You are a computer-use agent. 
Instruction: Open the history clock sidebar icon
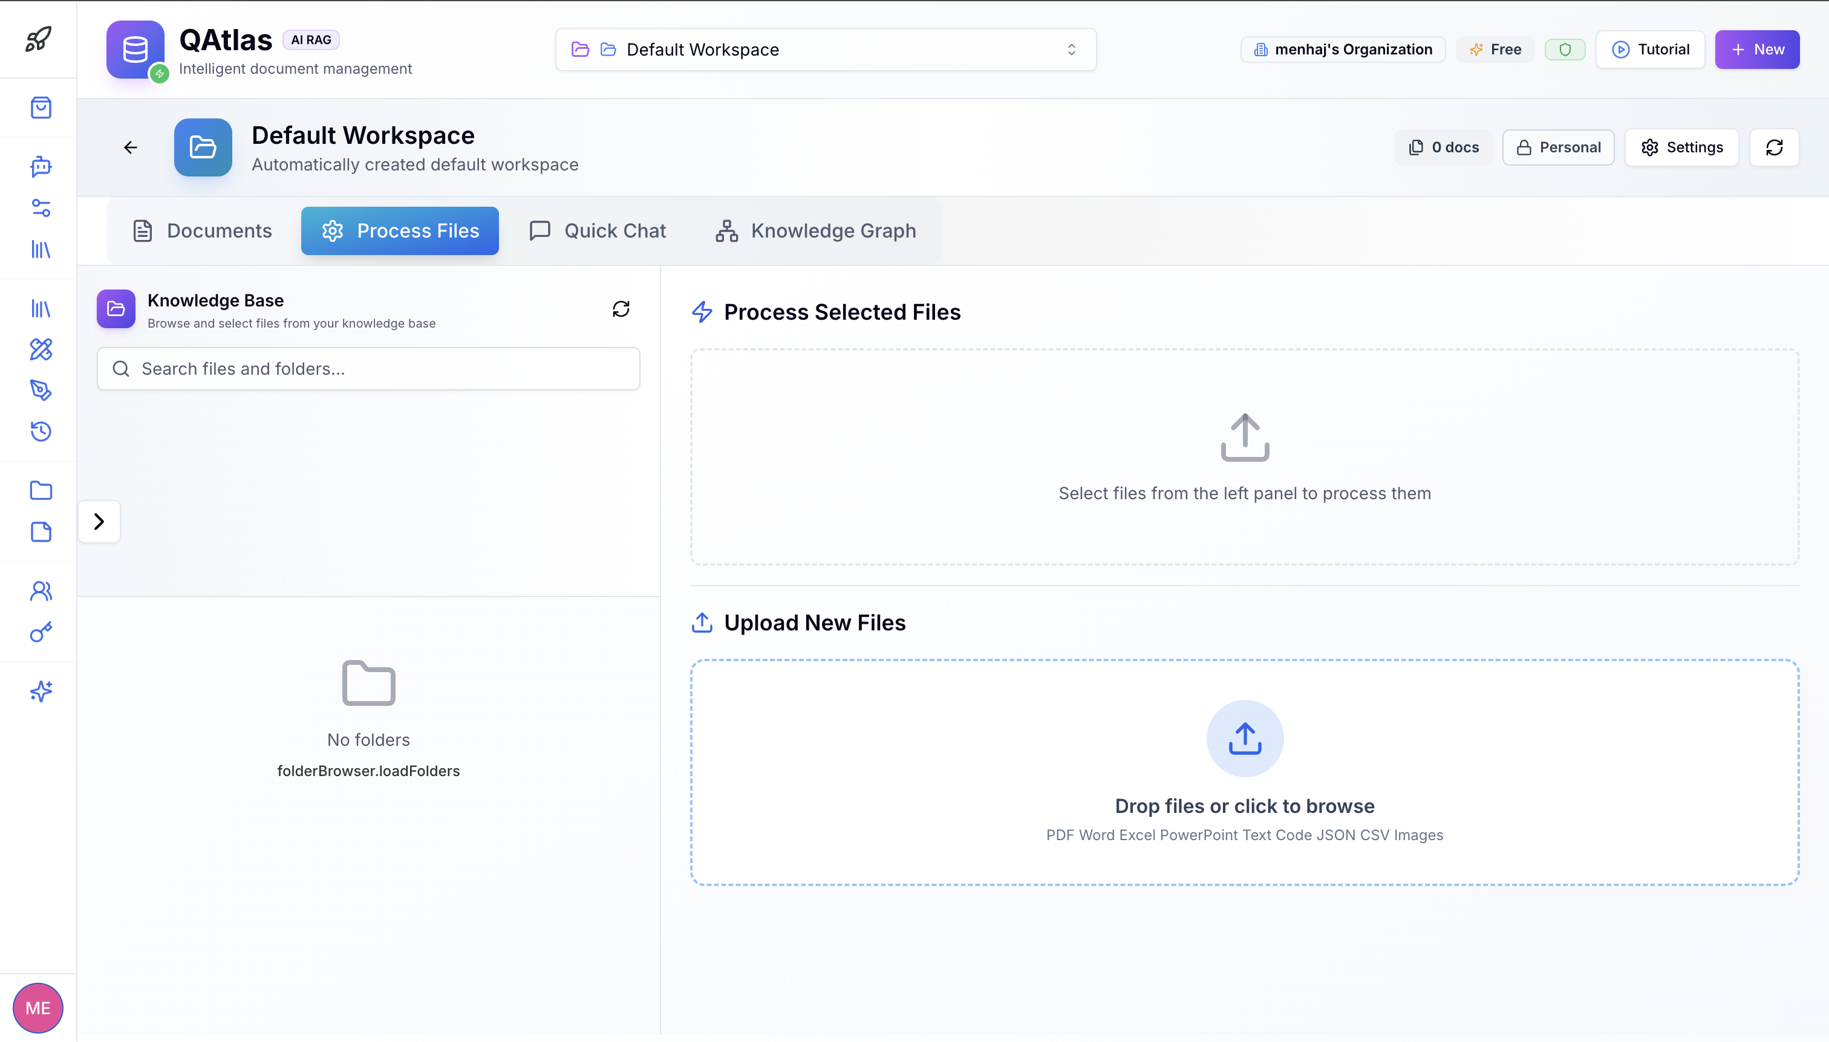point(41,431)
